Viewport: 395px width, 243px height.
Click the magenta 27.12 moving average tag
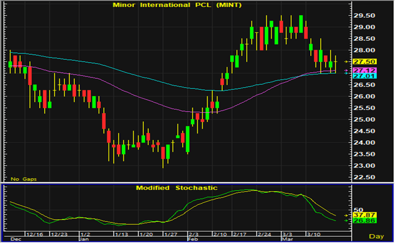(x=363, y=70)
